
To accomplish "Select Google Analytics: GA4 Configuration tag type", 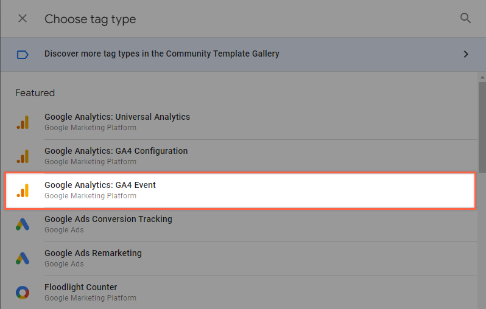I will coord(241,156).
